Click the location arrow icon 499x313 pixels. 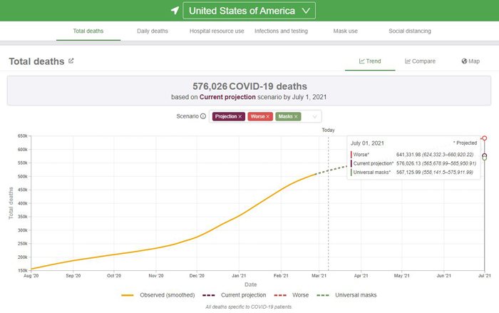(175, 11)
